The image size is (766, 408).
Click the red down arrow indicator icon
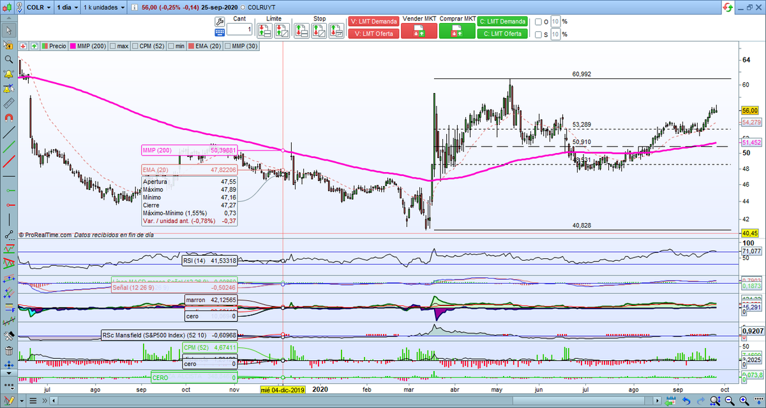[x=23, y=46]
